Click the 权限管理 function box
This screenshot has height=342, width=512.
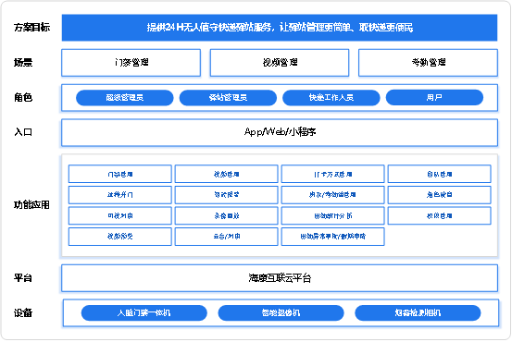439,215
